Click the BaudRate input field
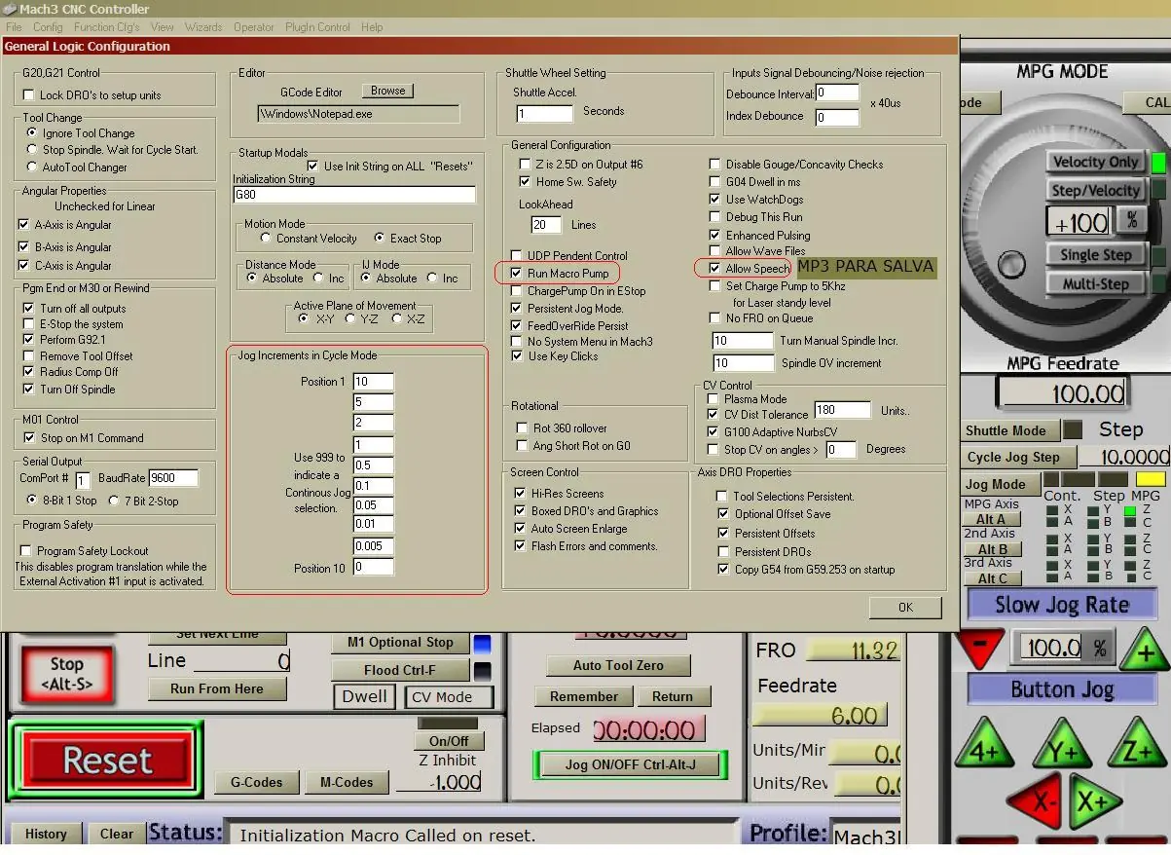 173,478
